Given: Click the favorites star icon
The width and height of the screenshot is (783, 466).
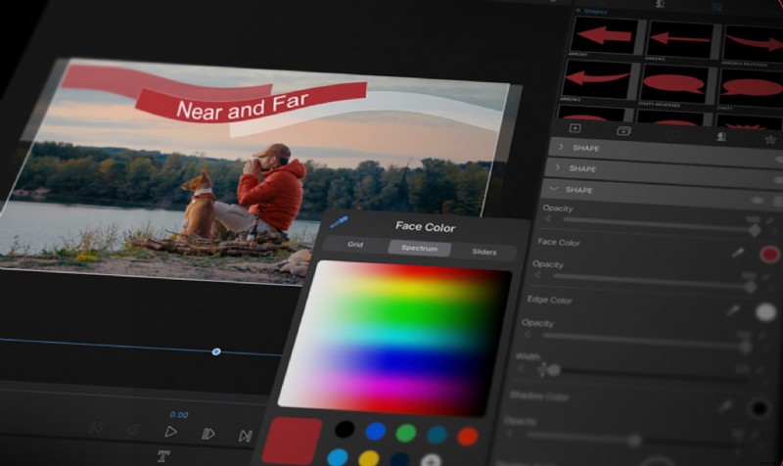Looking at the screenshot, I should point(770,139).
